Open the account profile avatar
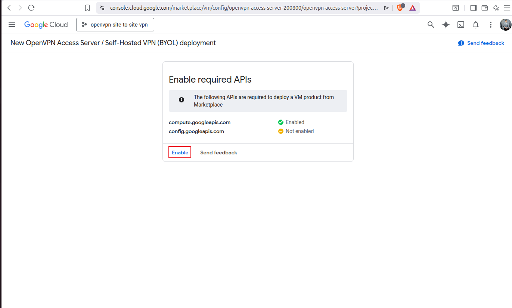Image resolution: width=512 pixels, height=308 pixels. pyautogui.click(x=506, y=25)
